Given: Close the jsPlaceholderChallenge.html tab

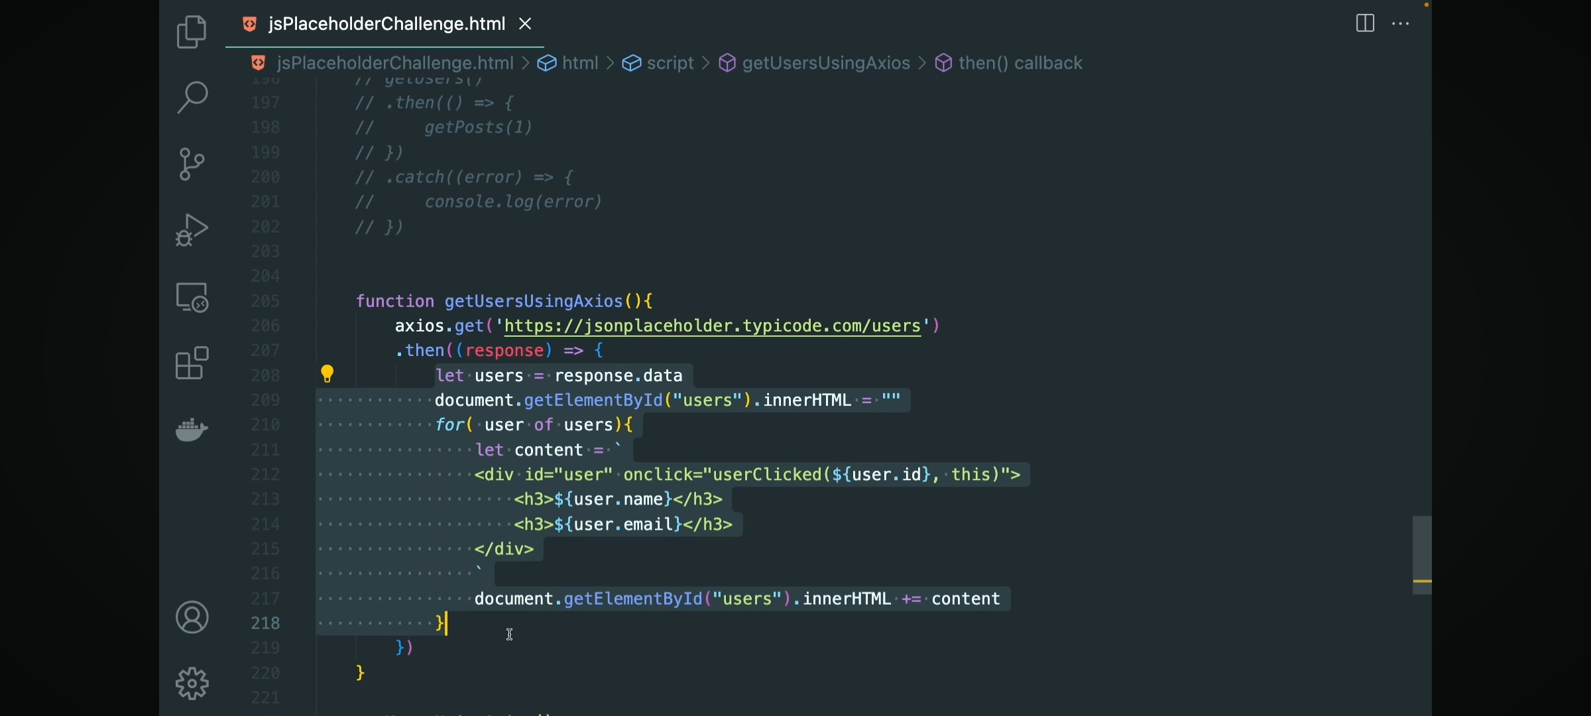Looking at the screenshot, I should tap(526, 25).
